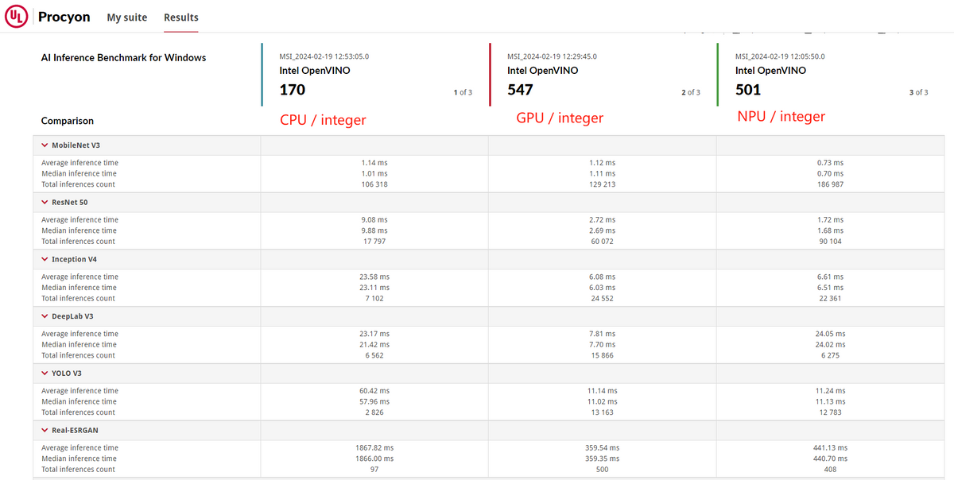Viewport: 954px width, 480px height.
Task: Click the MSI 12:05:50 result timestamp
Action: click(x=780, y=56)
